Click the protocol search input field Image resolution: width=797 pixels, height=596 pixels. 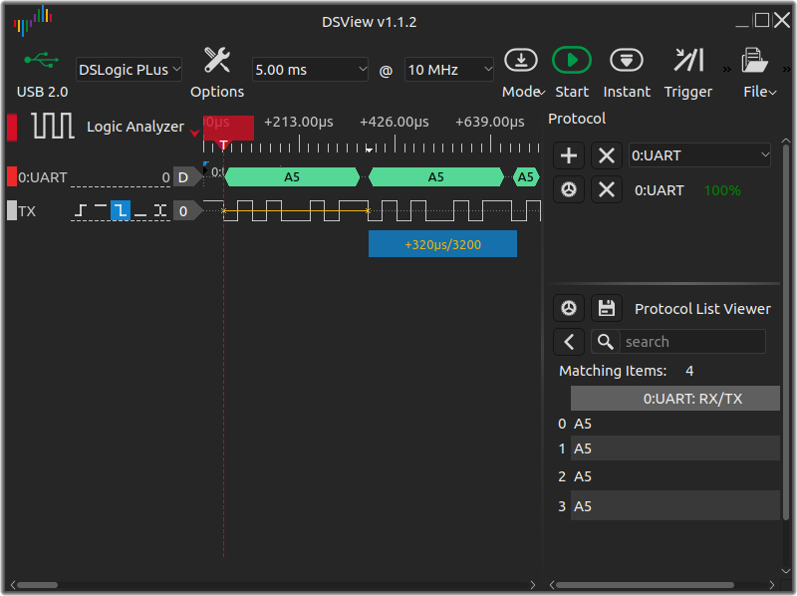692,342
